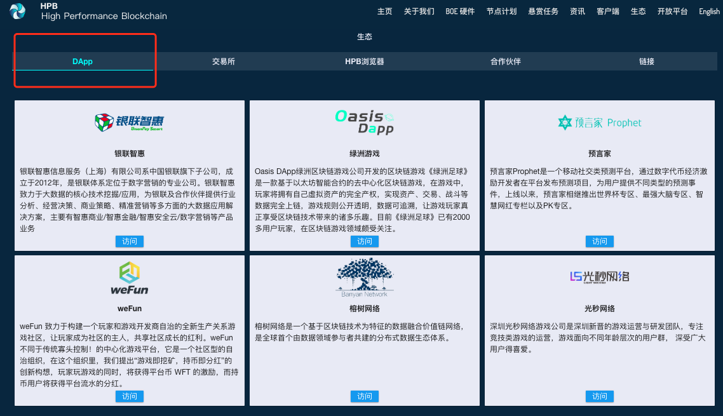Screen dimensions: 723x416
Task: Open 开放平台 navigation item
Action: (x=672, y=11)
